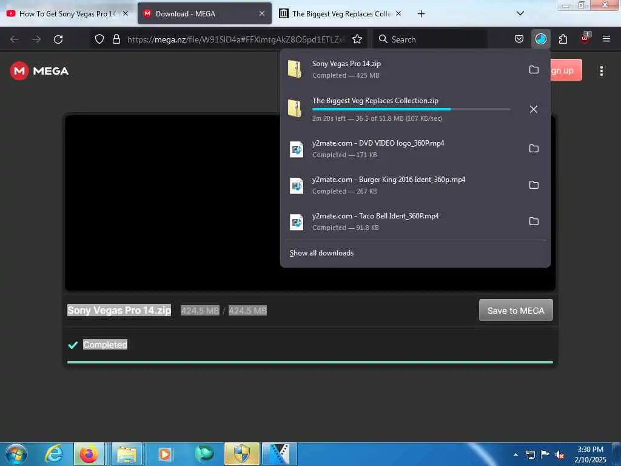Click the Action Center flag icon
This screenshot has width=621, height=466.
coord(545,454)
